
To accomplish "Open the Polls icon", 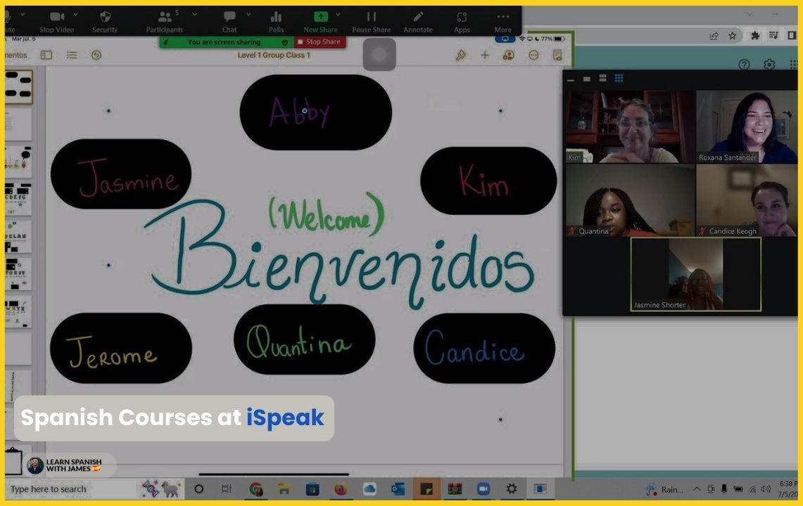I will tap(276, 20).
